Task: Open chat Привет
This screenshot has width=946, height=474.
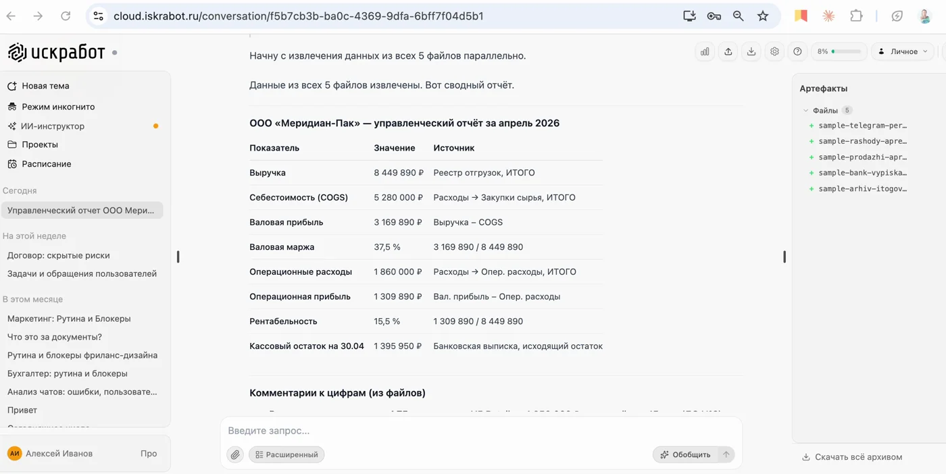Action: [22, 410]
